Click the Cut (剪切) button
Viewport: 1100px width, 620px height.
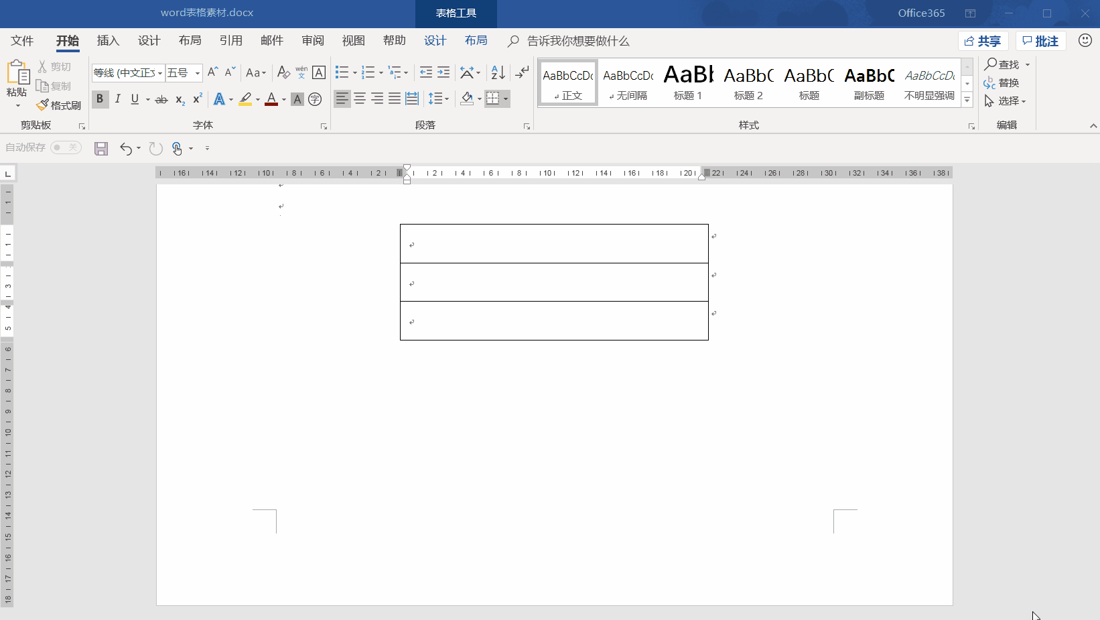[x=54, y=66]
